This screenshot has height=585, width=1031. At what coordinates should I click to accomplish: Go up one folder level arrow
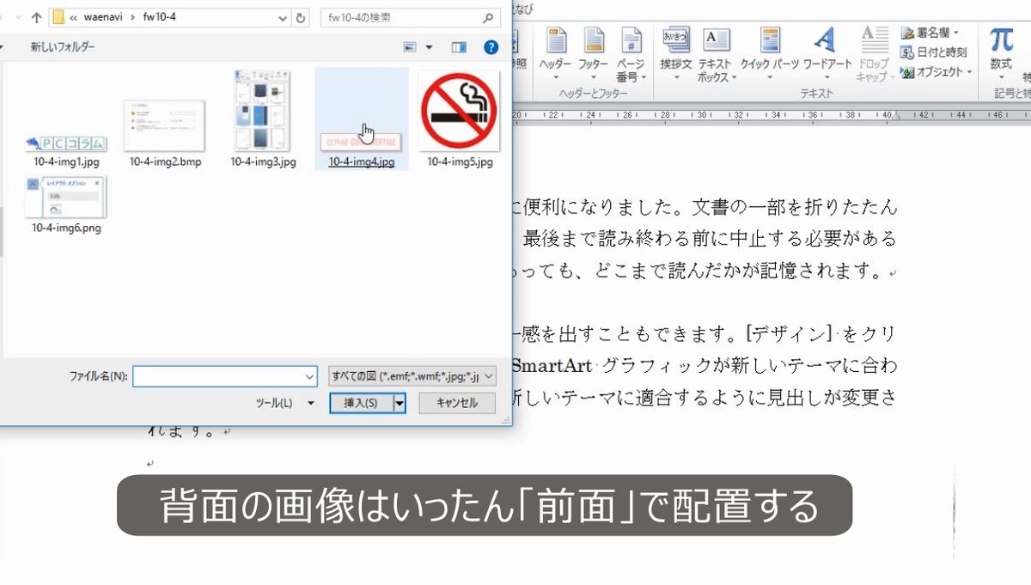(36, 17)
